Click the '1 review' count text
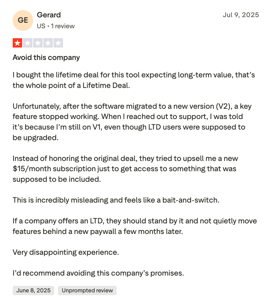Viewport: 265px width, 302px height. (x=63, y=26)
